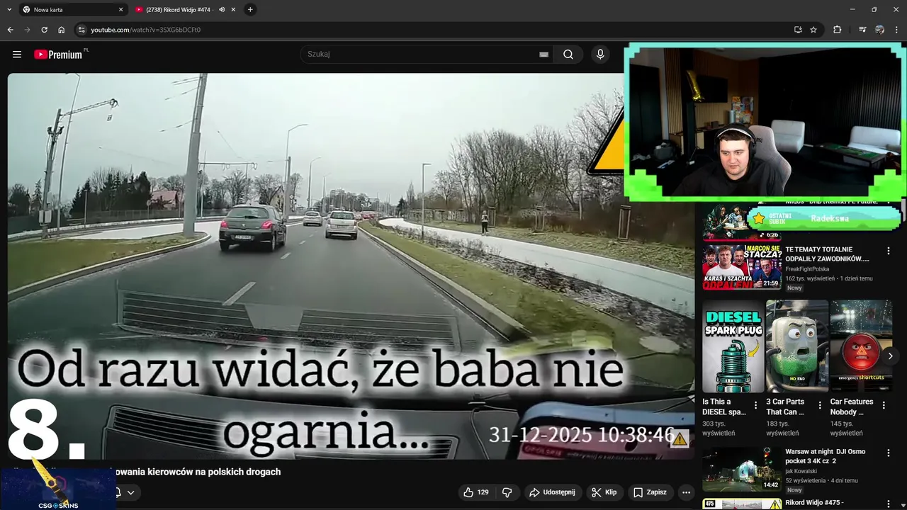Open more actions menu below video

coord(686,492)
